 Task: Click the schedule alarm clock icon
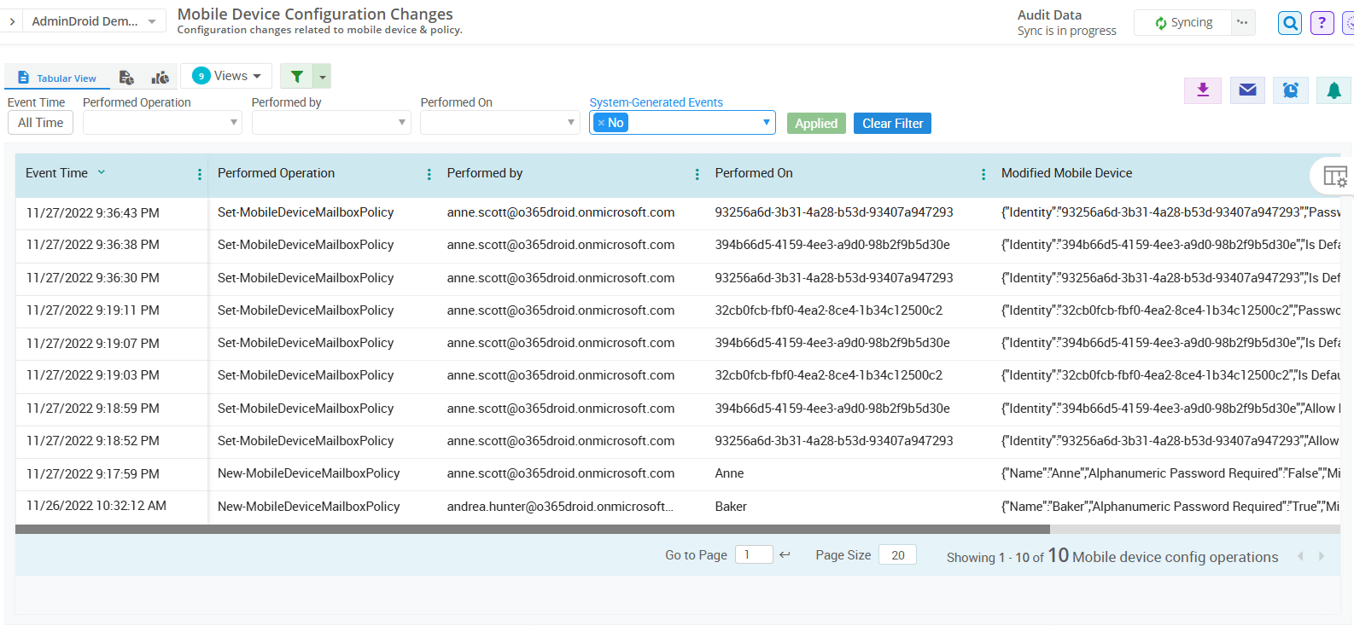[x=1291, y=90]
